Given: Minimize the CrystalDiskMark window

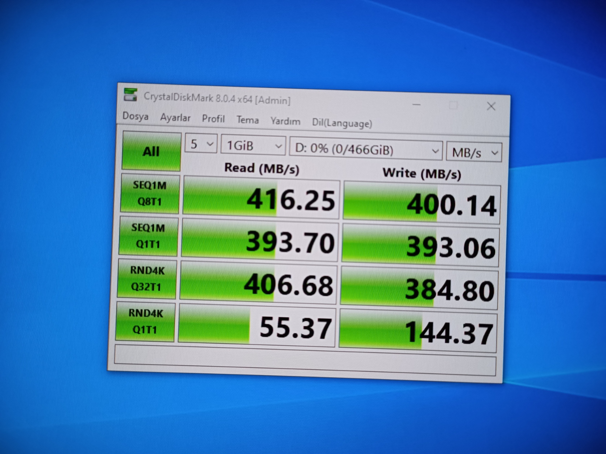Looking at the screenshot, I should 416,104.
